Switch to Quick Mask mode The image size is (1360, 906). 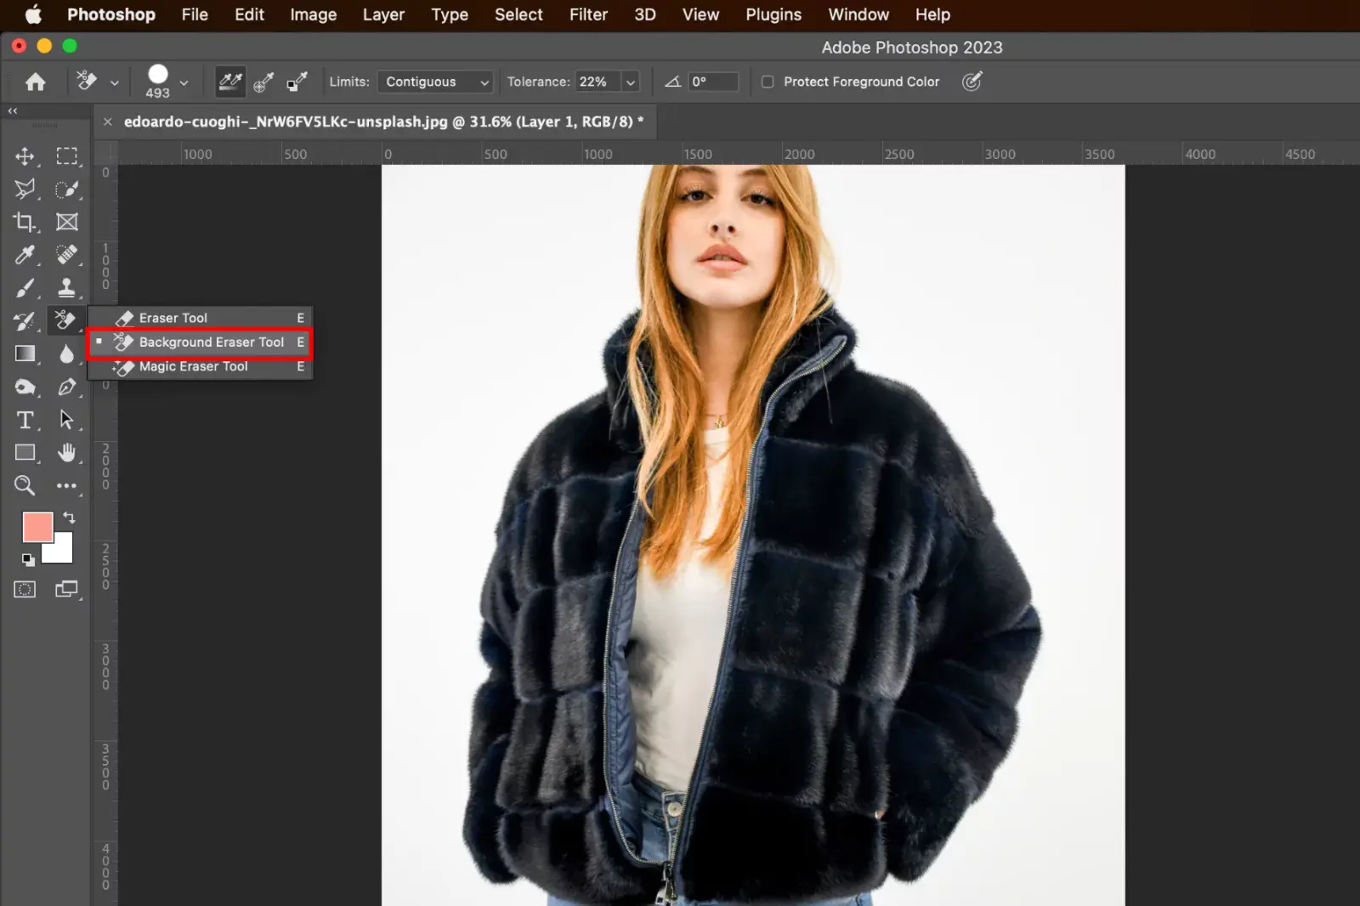pos(25,589)
